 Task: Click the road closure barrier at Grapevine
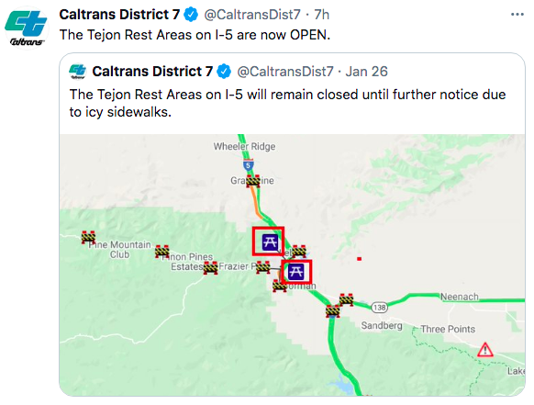point(253,181)
